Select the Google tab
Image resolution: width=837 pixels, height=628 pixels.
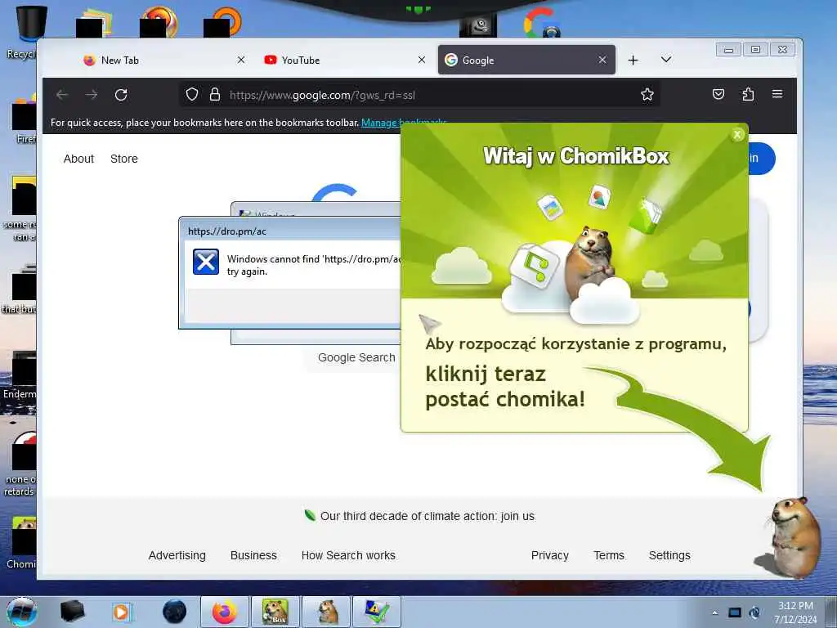pyautogui.click(x=526, y=60)
